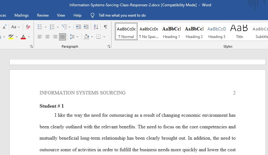Screen dimensions: 268x155
Task: Open the numbering library dropdown arrow
Action: click(58, 27)
